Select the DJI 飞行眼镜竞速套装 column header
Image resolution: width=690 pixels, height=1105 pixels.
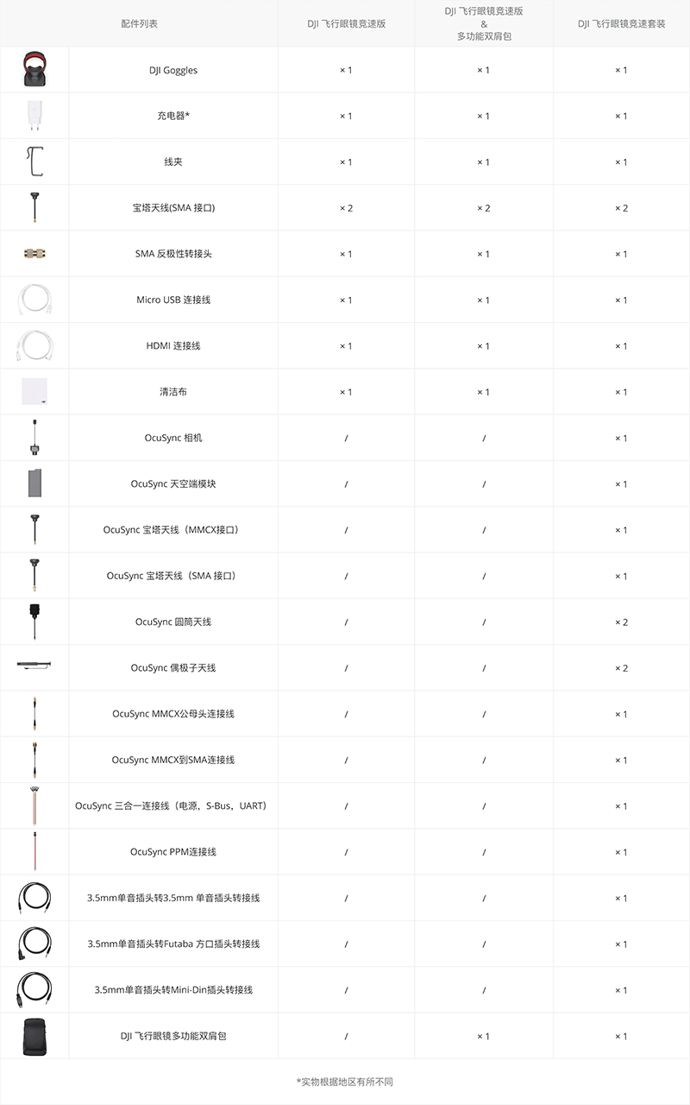coord(621,24)
